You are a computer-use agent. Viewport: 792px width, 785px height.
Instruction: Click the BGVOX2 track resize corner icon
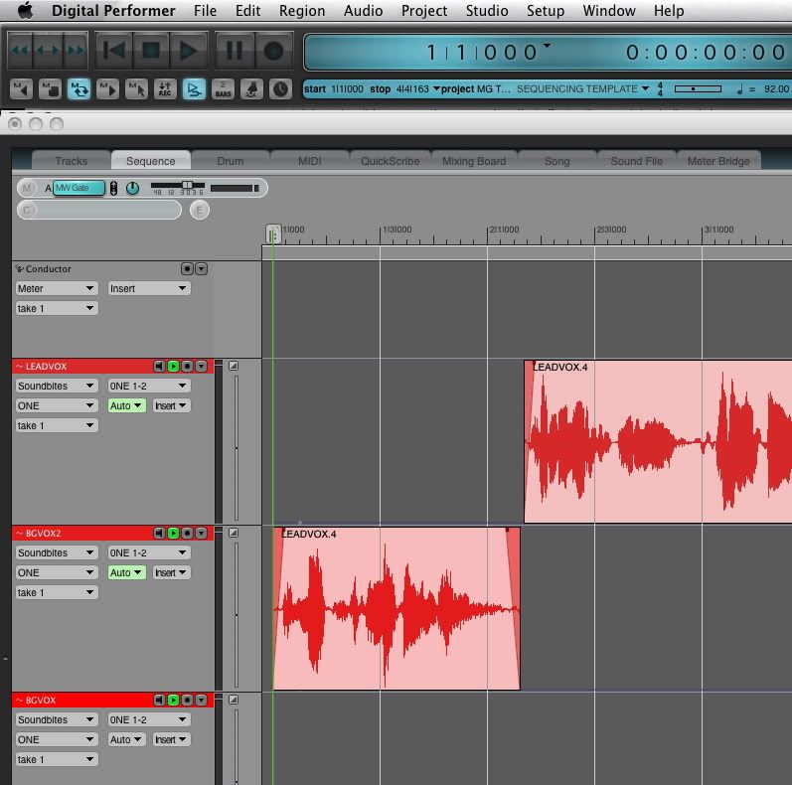(234, 533)
